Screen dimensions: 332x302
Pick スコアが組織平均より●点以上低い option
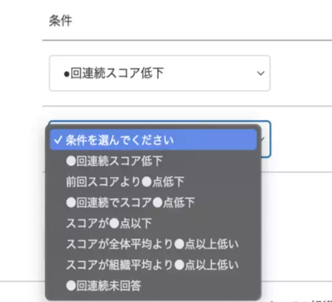[152, 265]
